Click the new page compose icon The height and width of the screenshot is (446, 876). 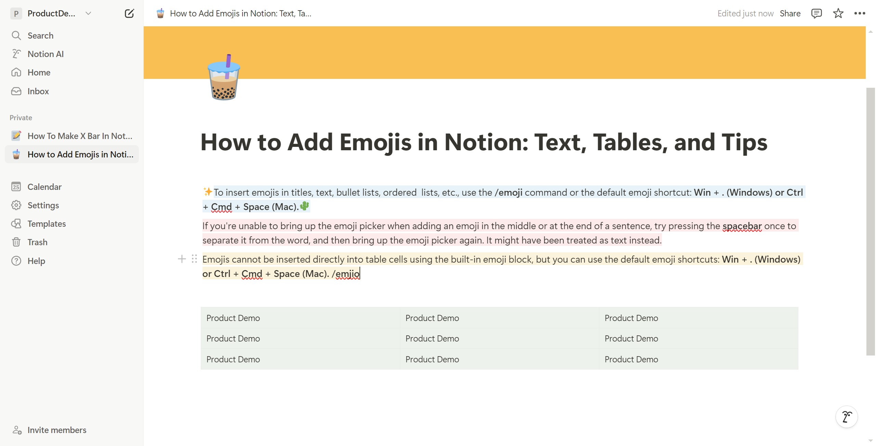coord(129,13)
